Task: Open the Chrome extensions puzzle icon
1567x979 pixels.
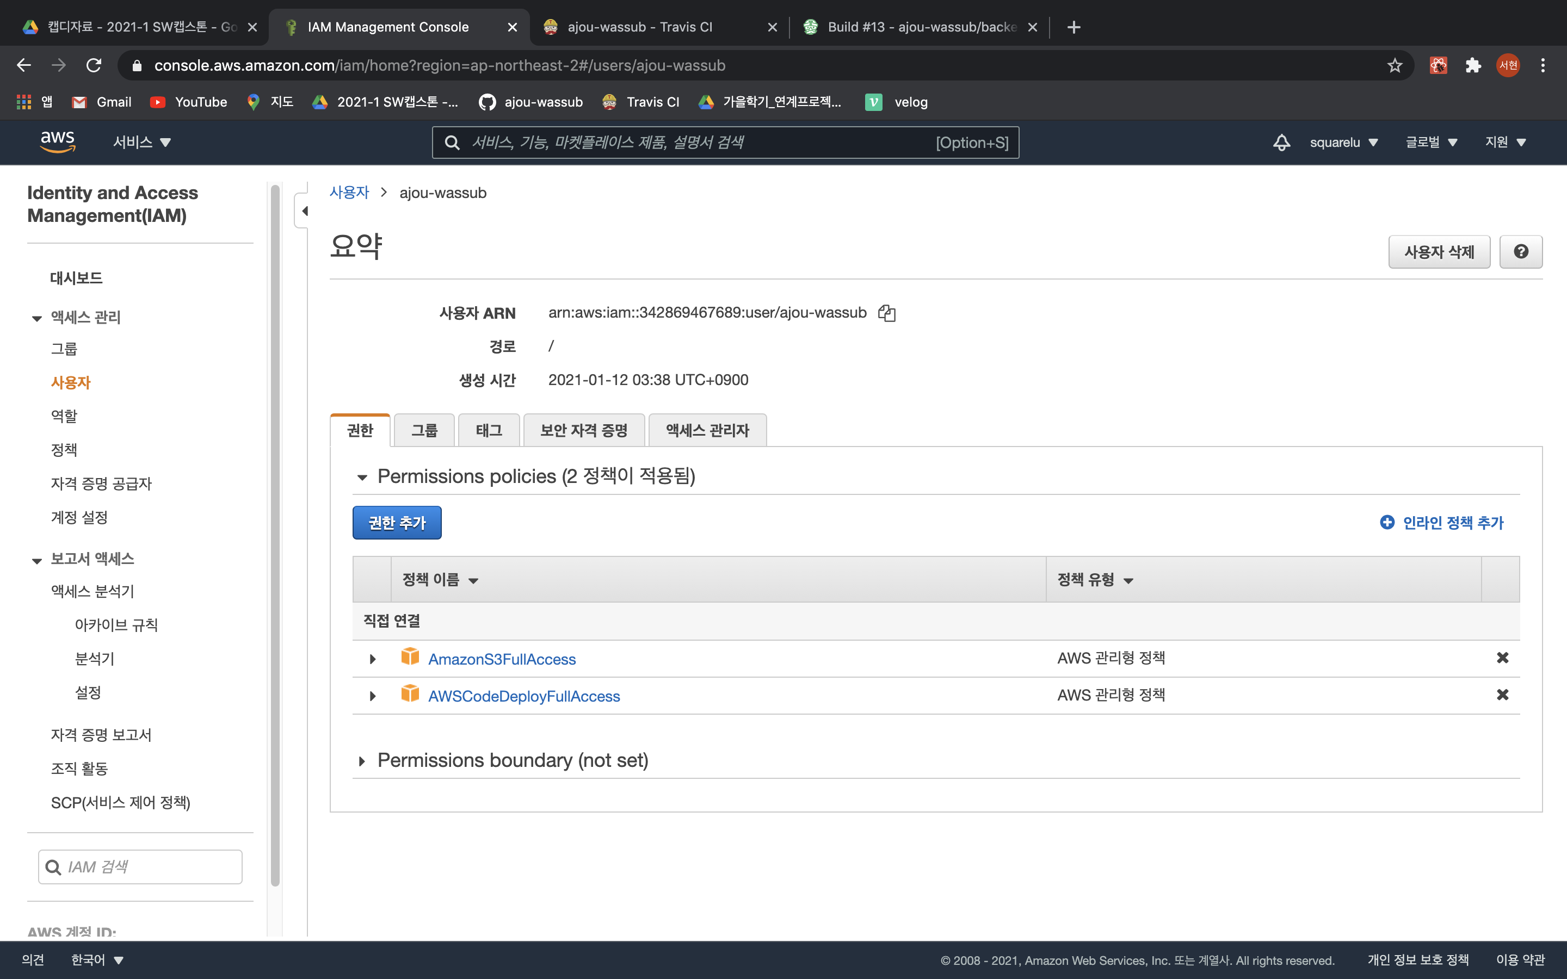Action: tap(1474, 65)
